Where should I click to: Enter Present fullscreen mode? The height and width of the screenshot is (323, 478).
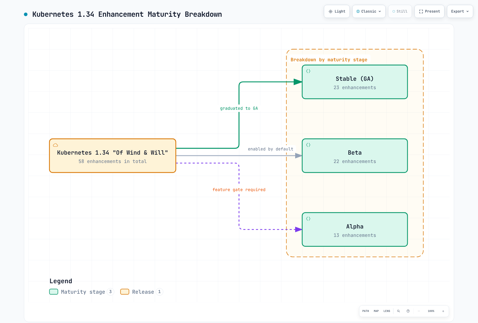click(x=429, y=11)
